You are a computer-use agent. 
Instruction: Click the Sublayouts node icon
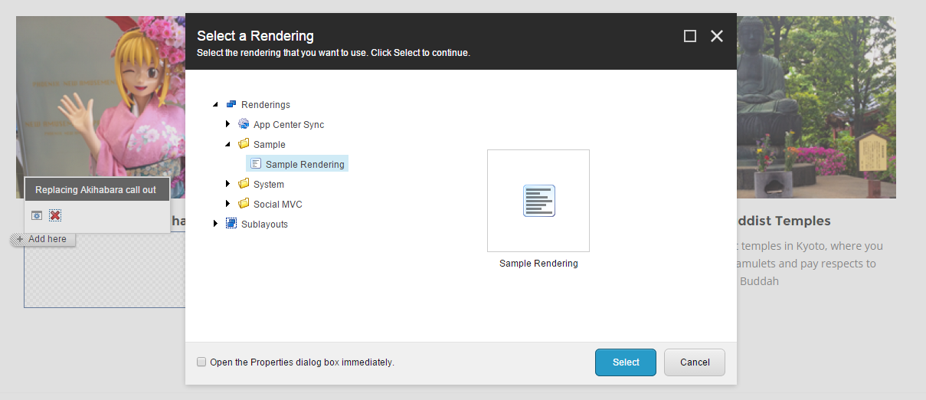click(231, 224)
